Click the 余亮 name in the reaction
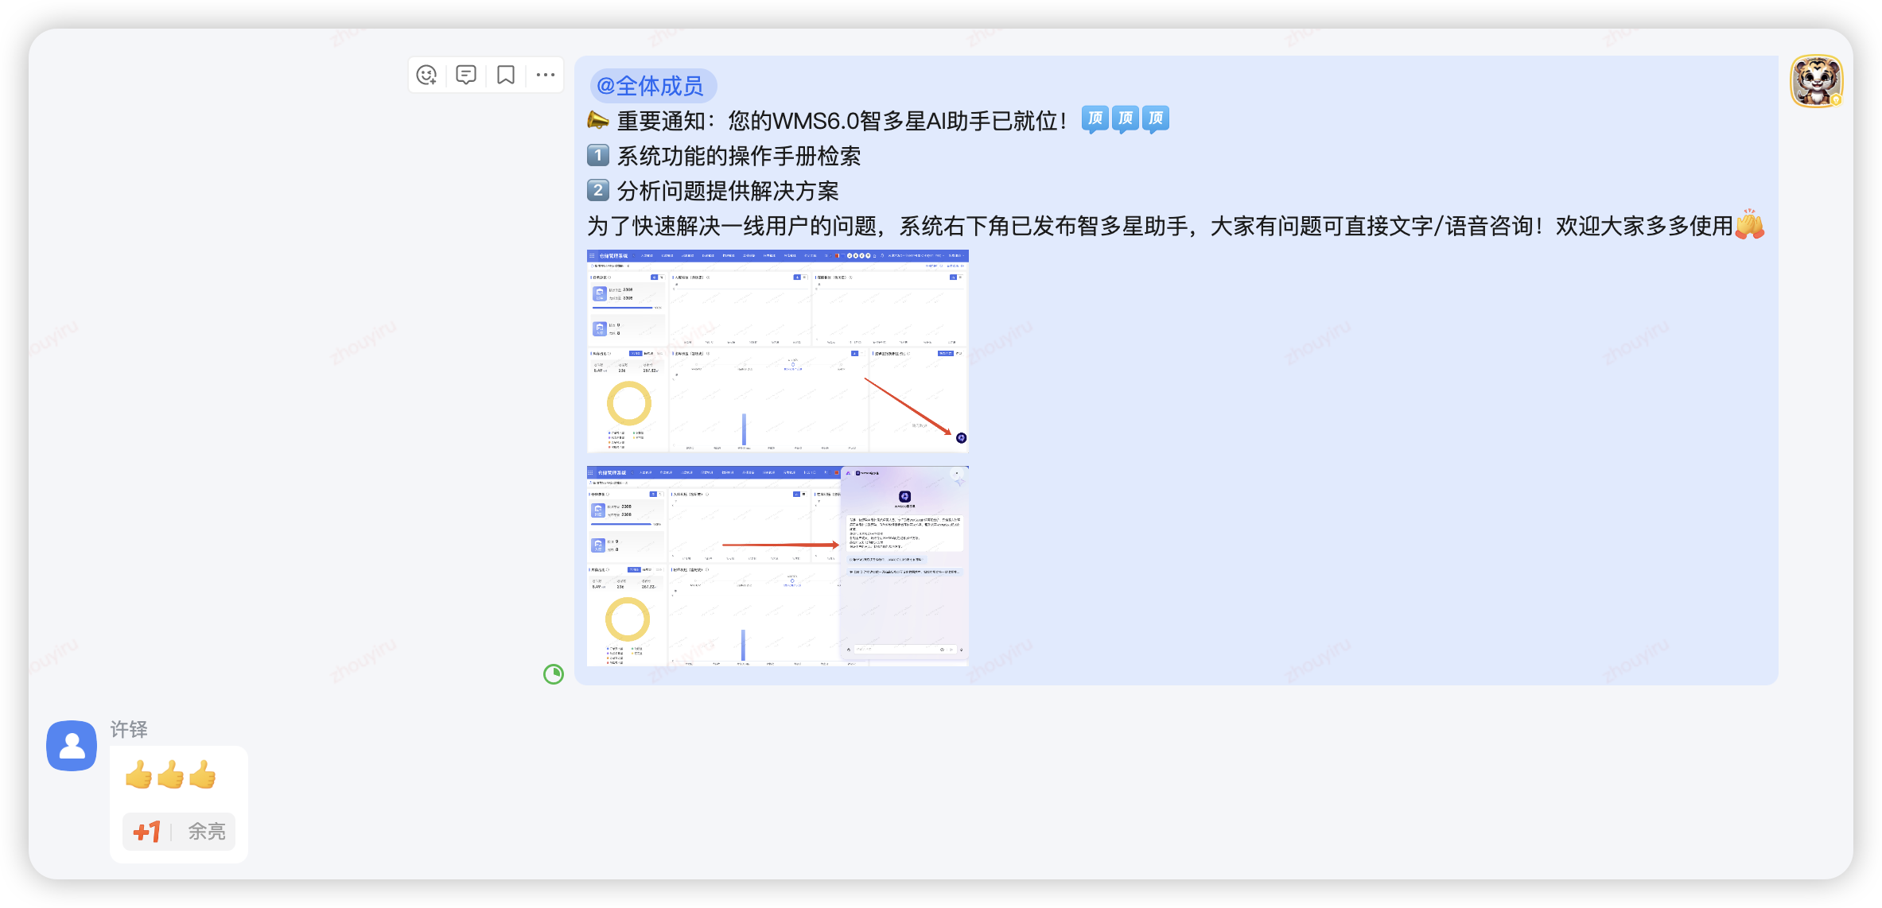The image size is (1882, 908). (x=207, y=832)
